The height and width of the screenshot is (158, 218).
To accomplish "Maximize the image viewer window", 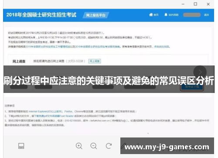I will click(195, 4).
